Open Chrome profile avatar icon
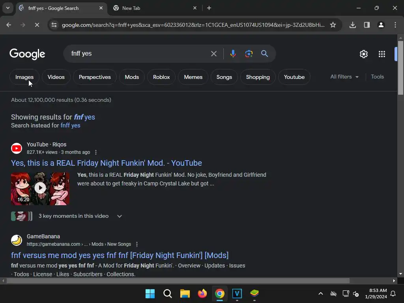Viewport: 404px width, 303px height. coord(381,25)
